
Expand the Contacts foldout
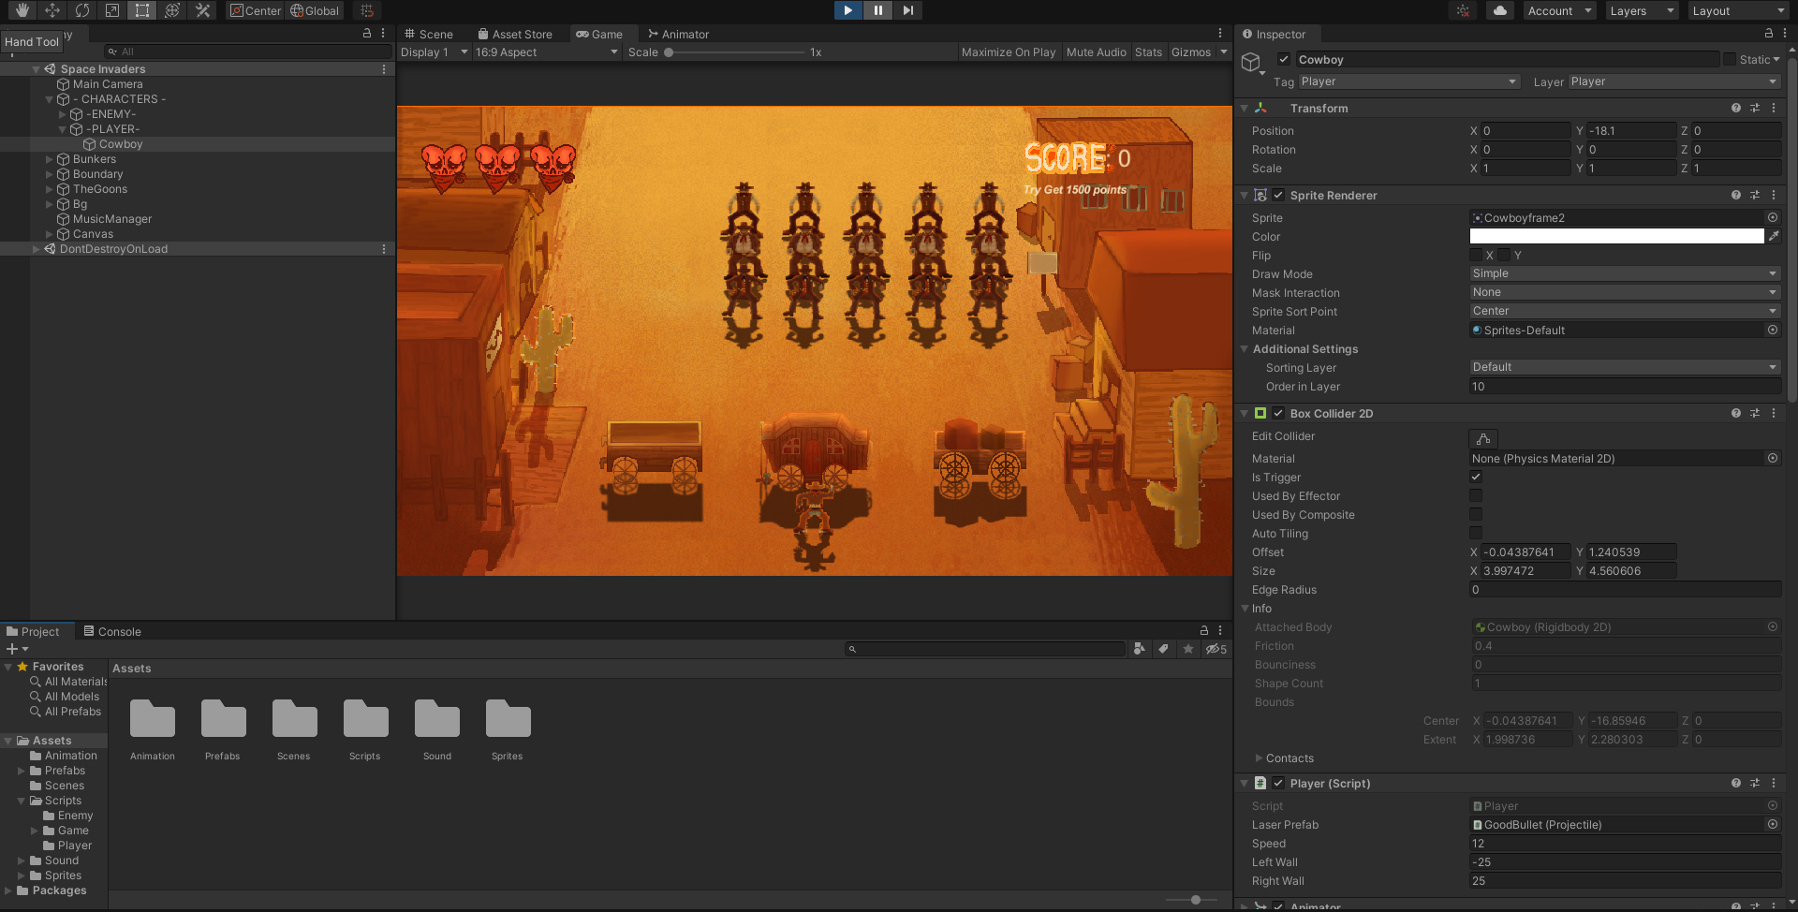coord(1259,758)
